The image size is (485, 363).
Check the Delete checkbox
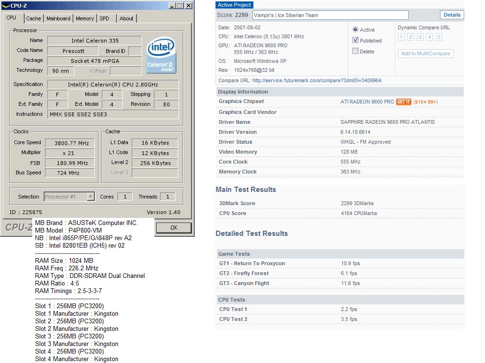[x=355, y=51]
